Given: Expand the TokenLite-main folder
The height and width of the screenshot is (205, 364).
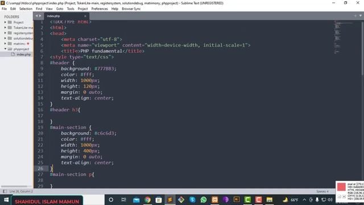Looking at the screenshot, I should (5, 28).
